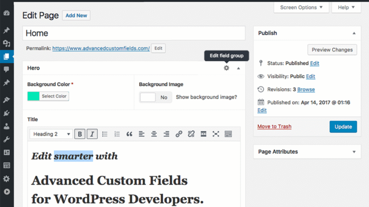
Task: Open the Help tab
Action: (346, 7)
